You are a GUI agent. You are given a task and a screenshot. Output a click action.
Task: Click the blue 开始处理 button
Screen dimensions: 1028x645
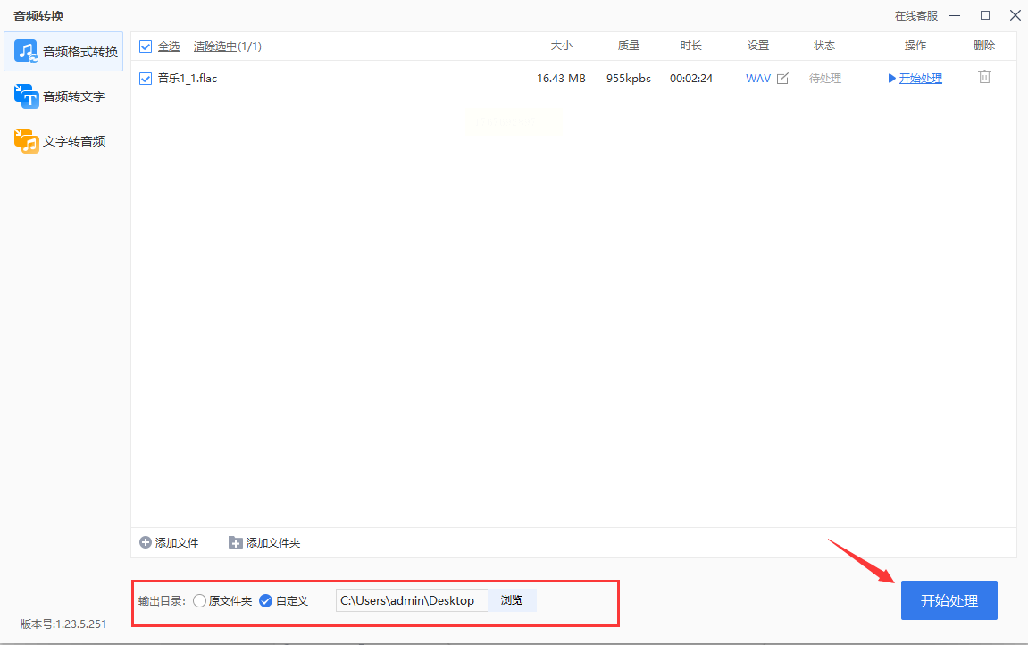(x=949, y=600)
